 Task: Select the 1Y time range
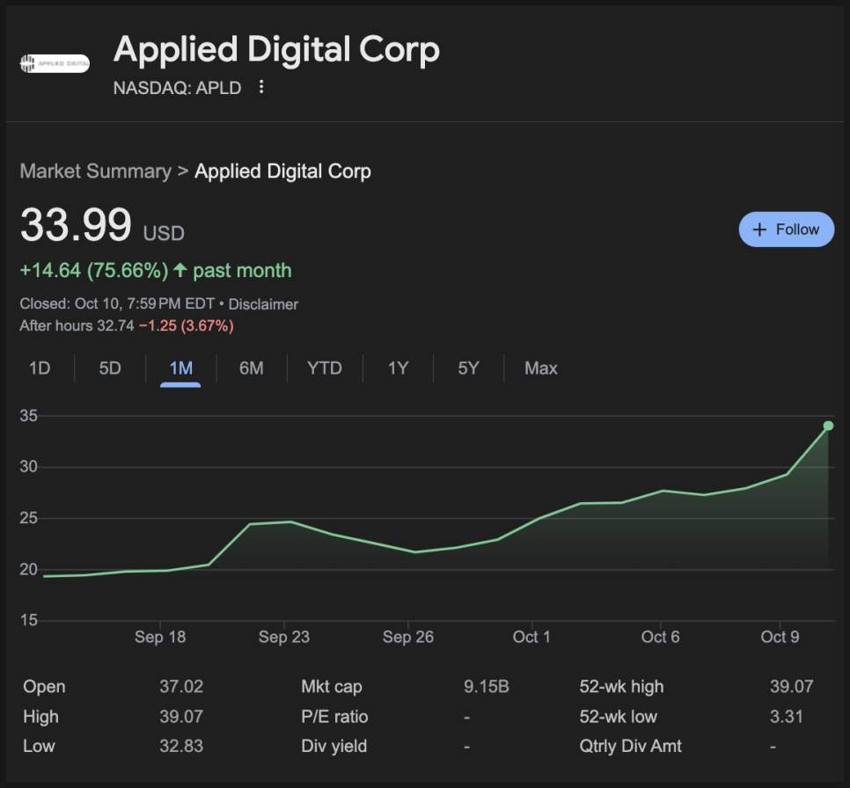pyautogui.click(x=398, y=368)
